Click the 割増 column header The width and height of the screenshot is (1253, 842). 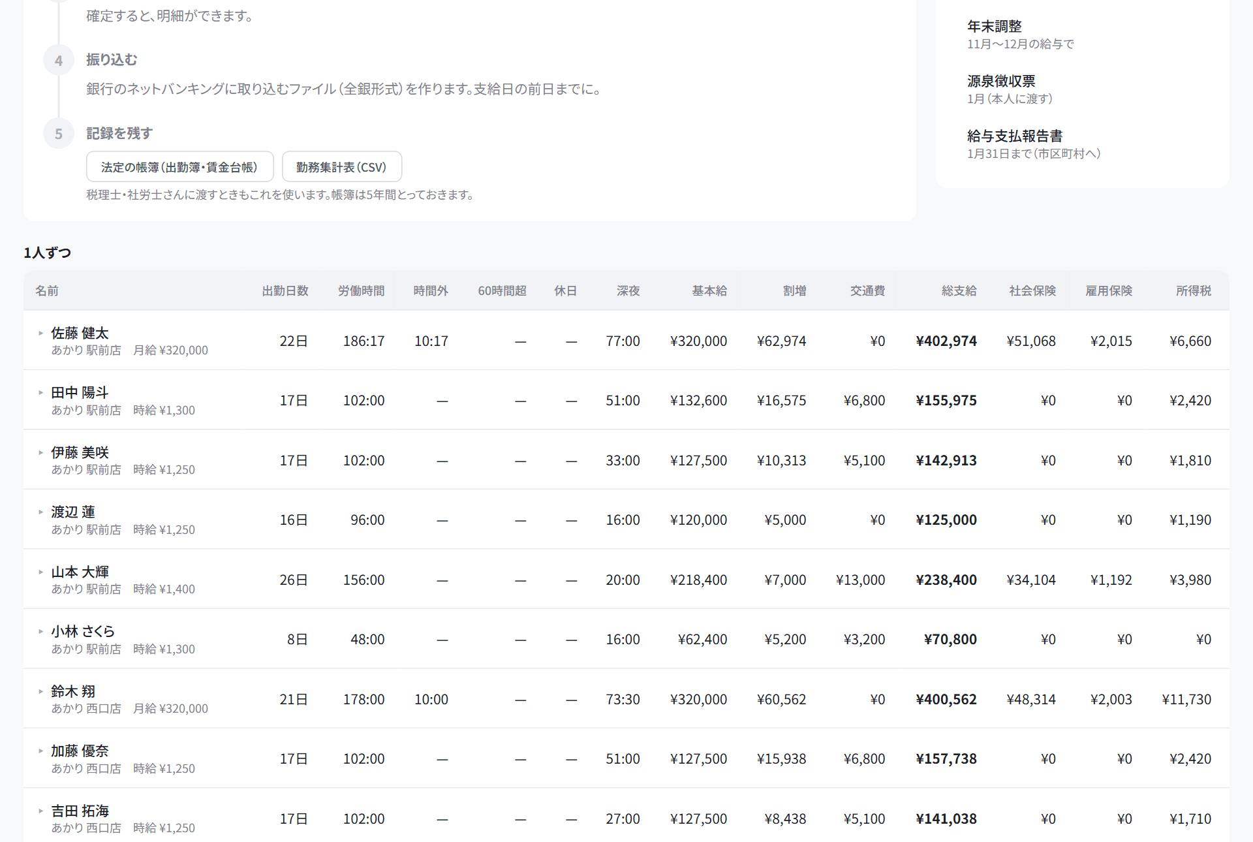coord(795,290)
